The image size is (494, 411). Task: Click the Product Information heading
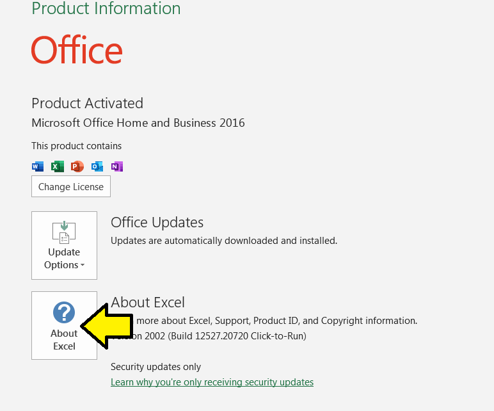(x=106, y=9)
